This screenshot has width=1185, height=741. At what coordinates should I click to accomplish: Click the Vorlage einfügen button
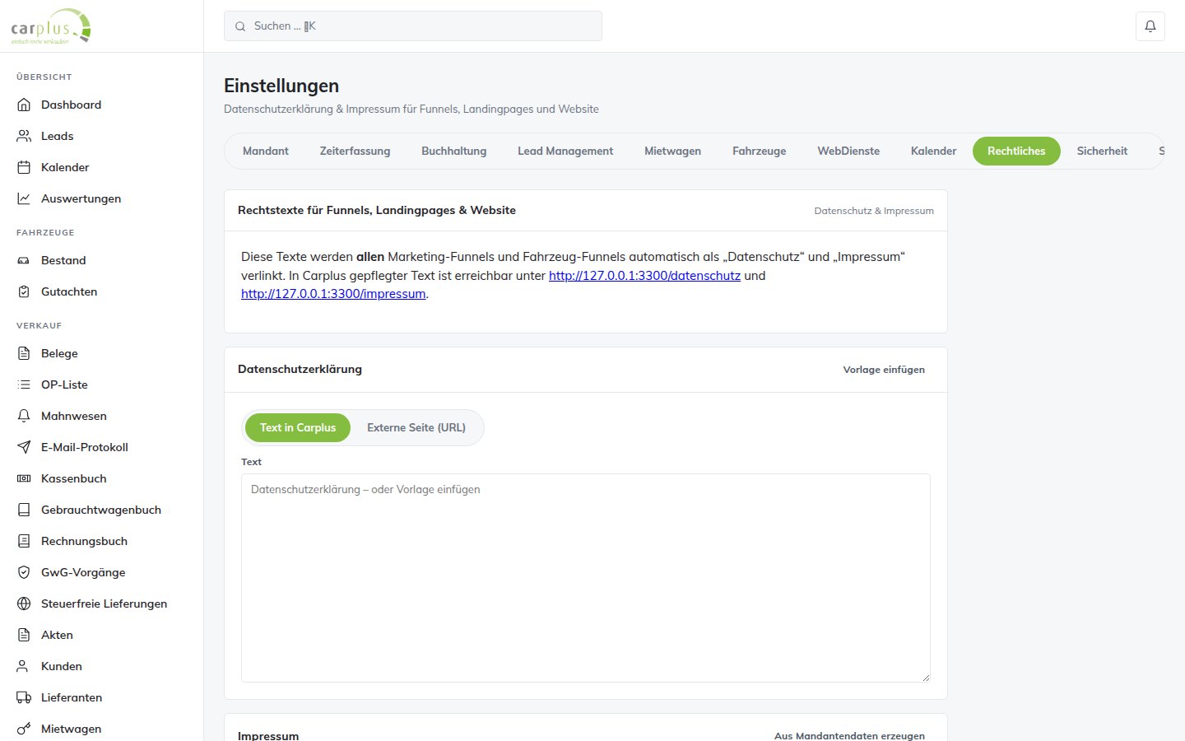pyautogui.click(x=884, y=370)
